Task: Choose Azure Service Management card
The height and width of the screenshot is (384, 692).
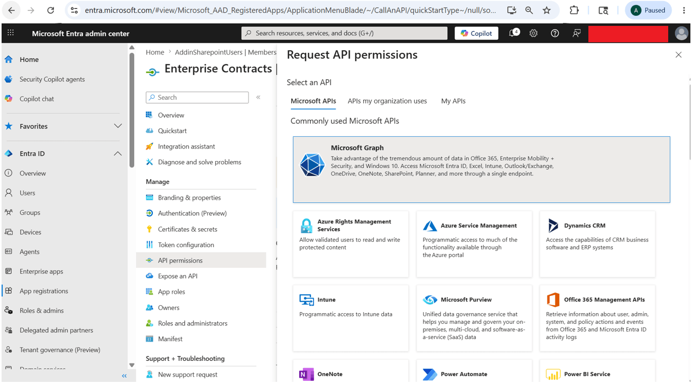Action: (474, 244)
